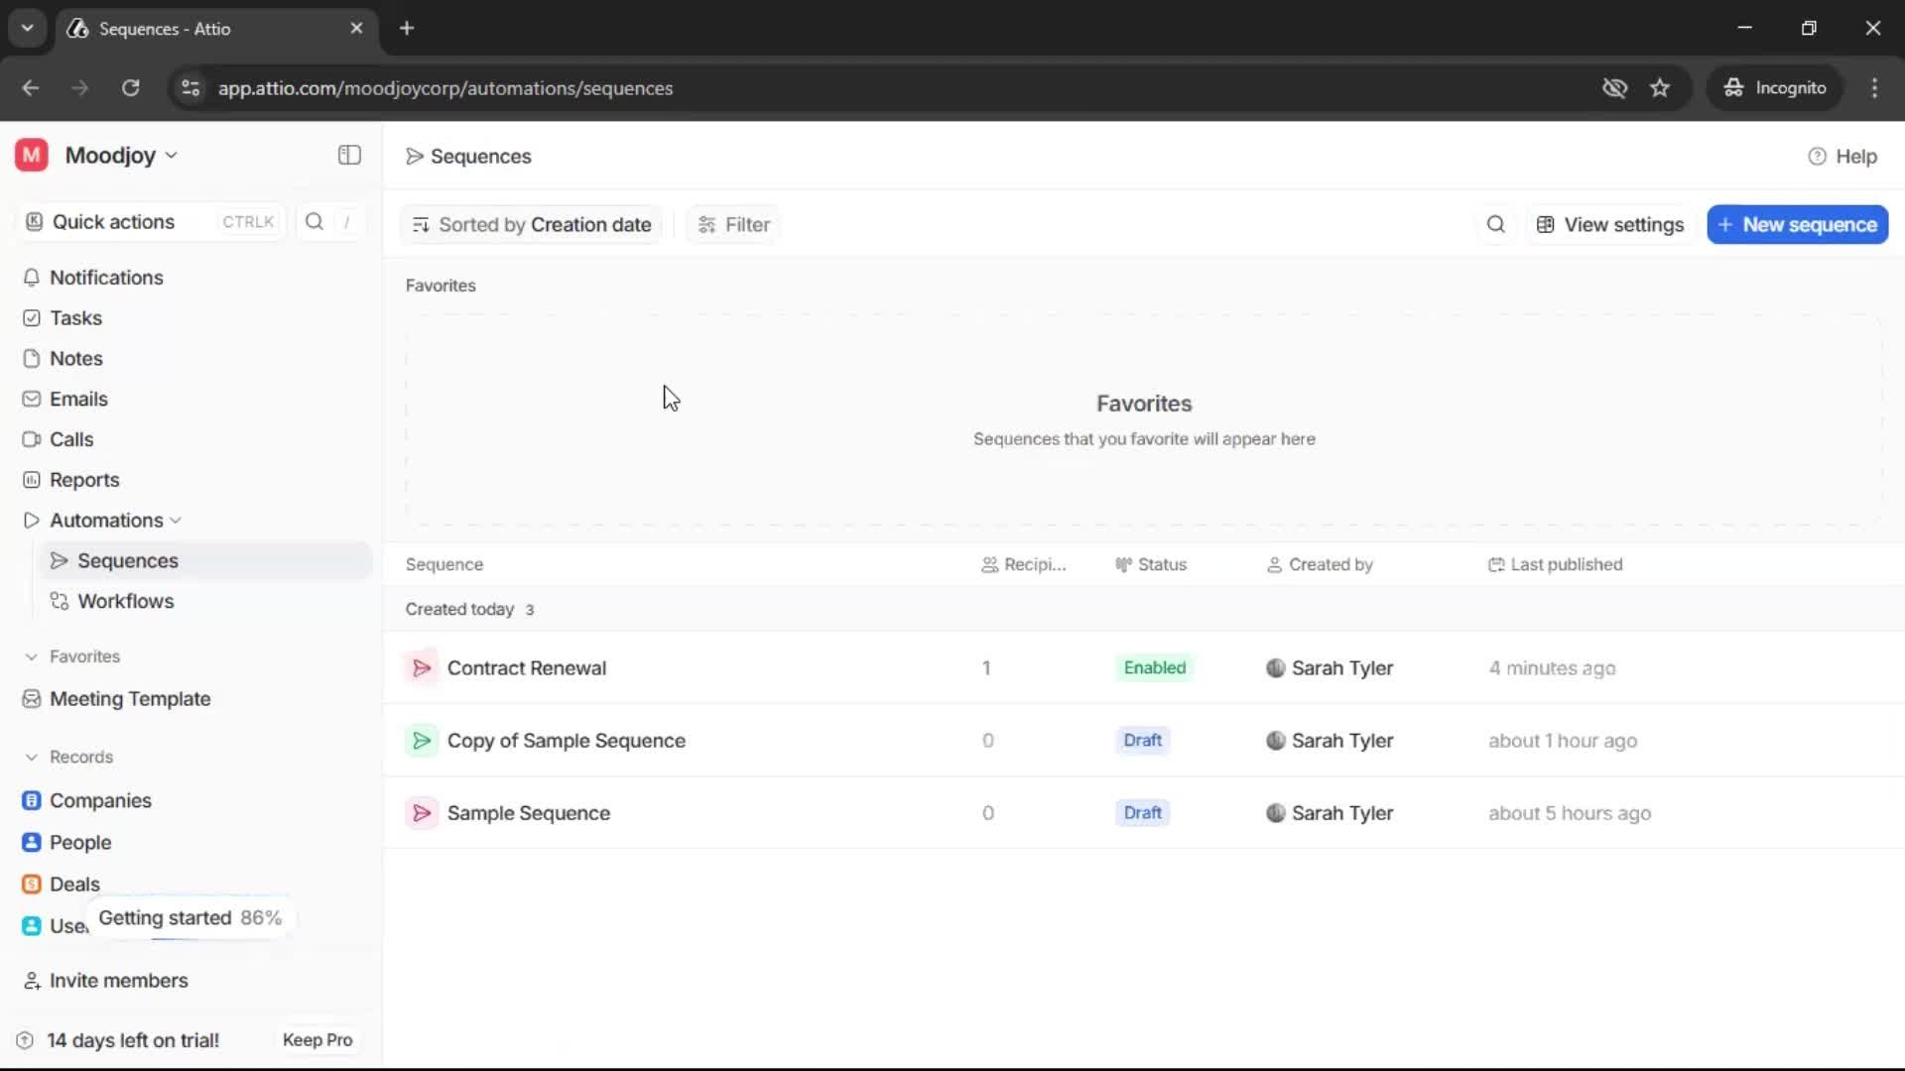Click the browser address bar URL
The width and height of the screenshot is (1905, 1071).
[x=445, y=88]
